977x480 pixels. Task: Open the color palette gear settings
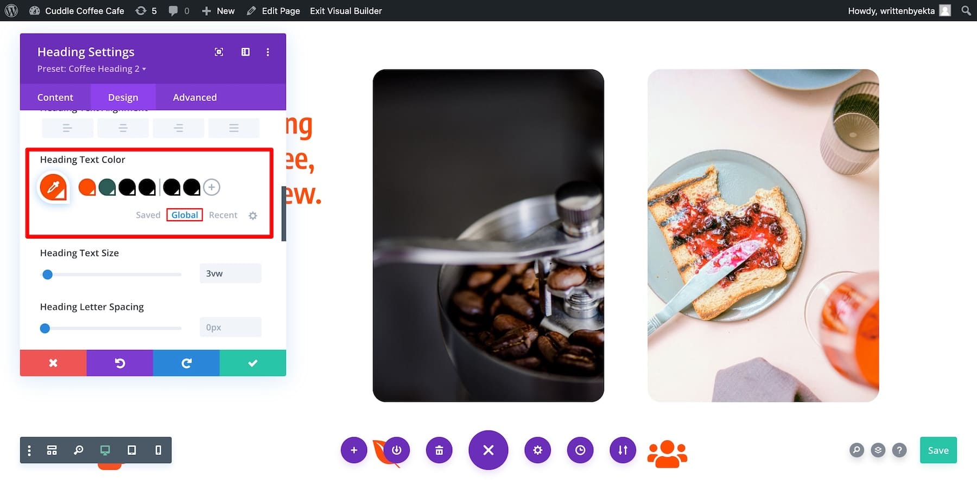(253, 215)
